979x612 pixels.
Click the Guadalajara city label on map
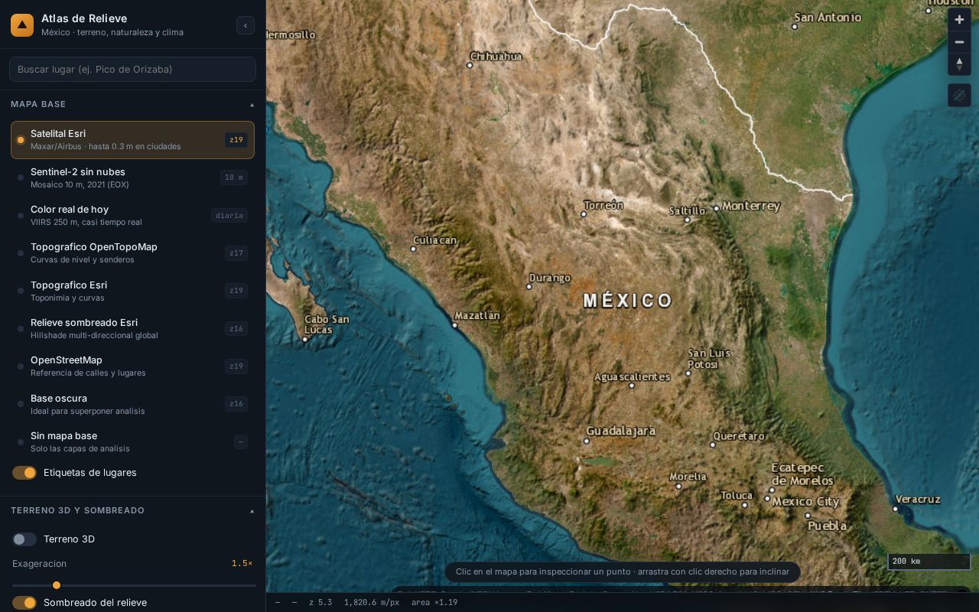click(x=620, y=431)
